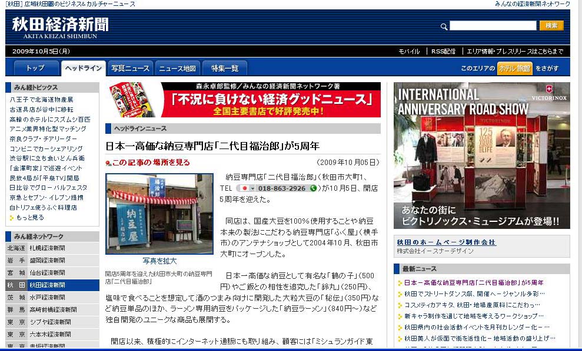
Task: Click the map pin icon by この記事の場所を見る
Action: click(x=108, y=163)
